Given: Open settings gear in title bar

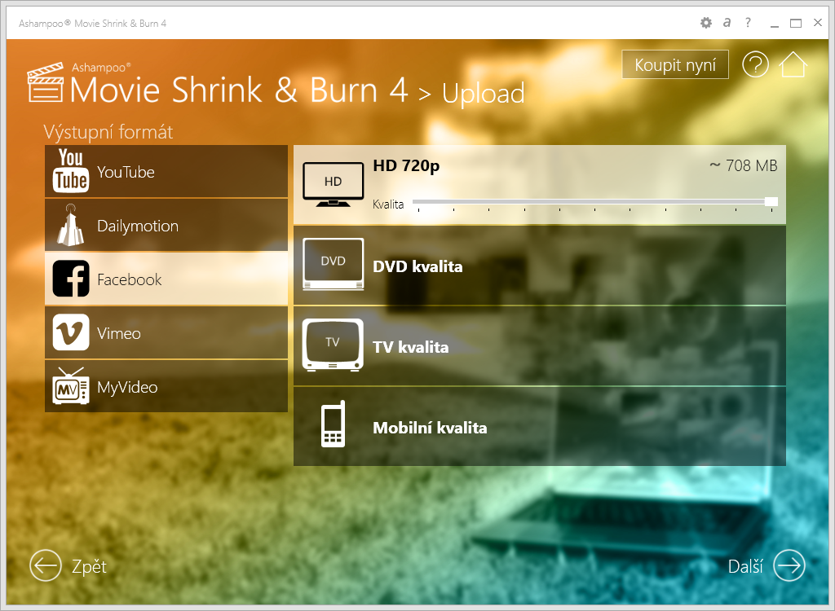Looking at the screenshot, I should (x=705, y=23).
